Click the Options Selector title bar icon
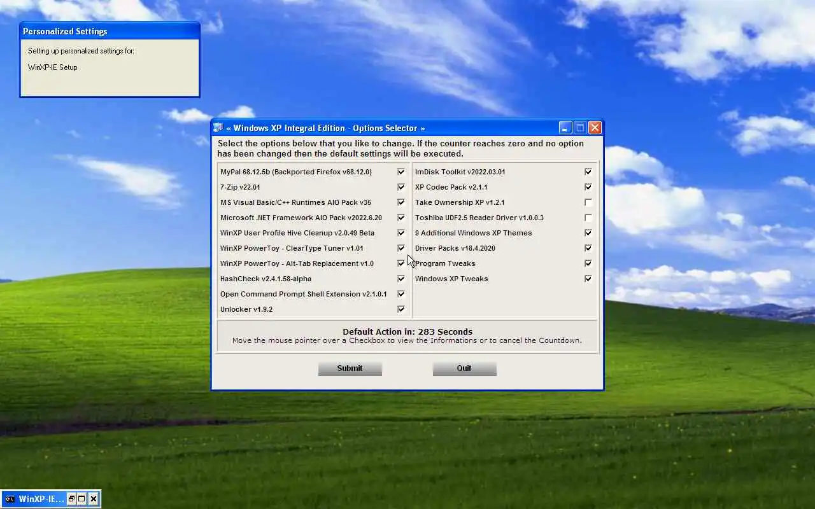Screen dimensions: 815x509 click(218, 128)
